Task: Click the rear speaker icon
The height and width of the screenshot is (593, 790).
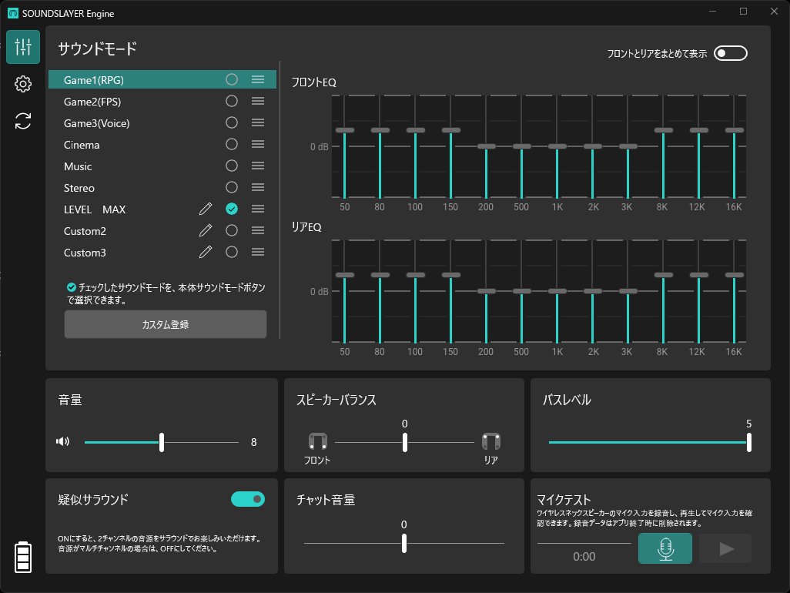Action: (x=491, y=441)
